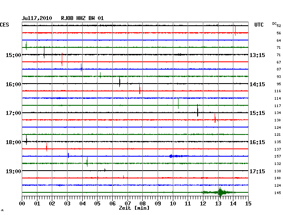Click the 02 minute tick label
This screenshot has width=283, height=215.
[52, 203]
